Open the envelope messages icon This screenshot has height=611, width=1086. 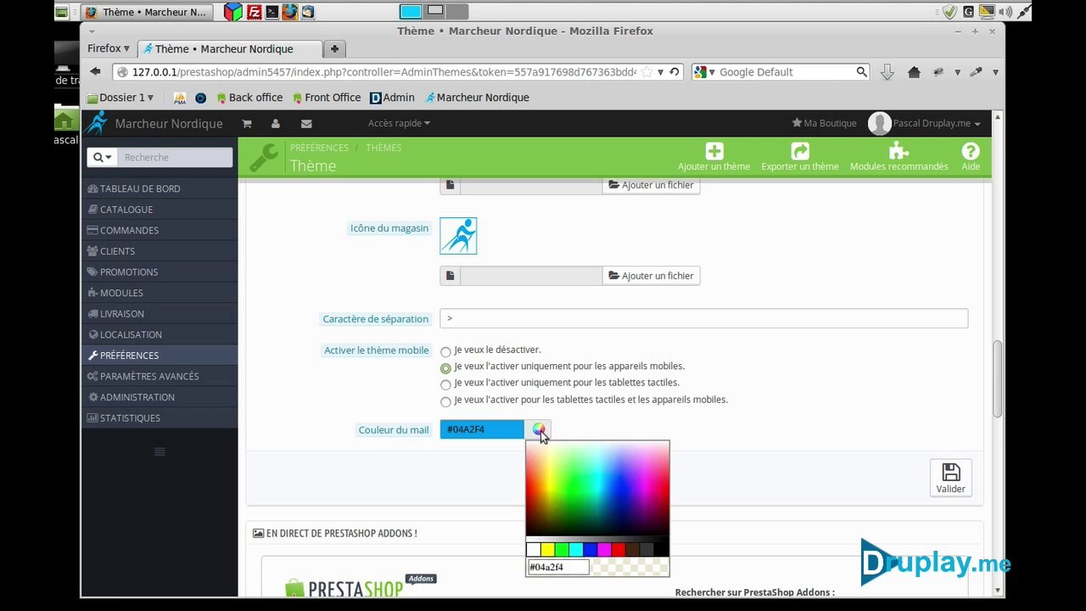306,123
